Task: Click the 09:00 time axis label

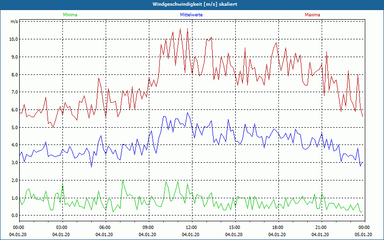Action: click(149, 228)
